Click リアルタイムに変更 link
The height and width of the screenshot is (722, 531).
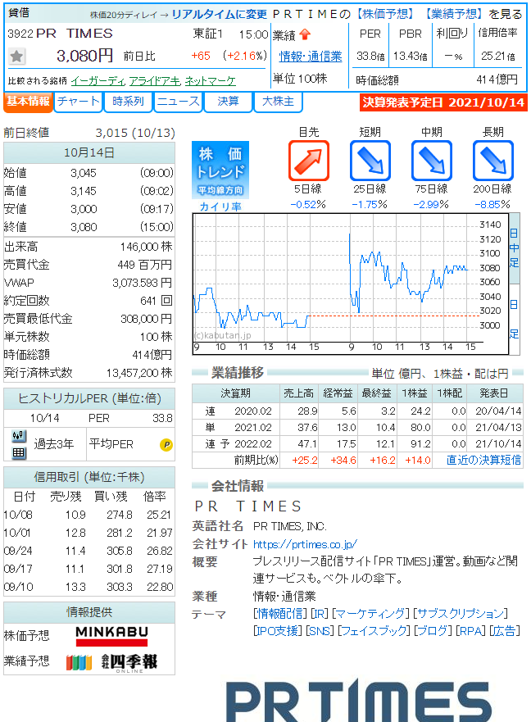[x=220, y=14]
